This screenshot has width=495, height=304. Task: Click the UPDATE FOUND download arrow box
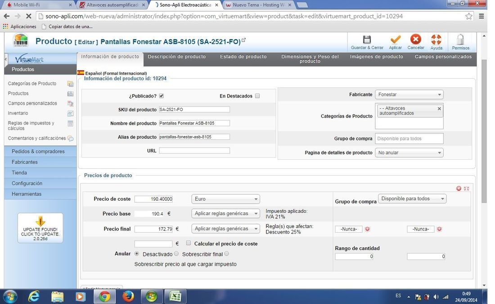40,228
